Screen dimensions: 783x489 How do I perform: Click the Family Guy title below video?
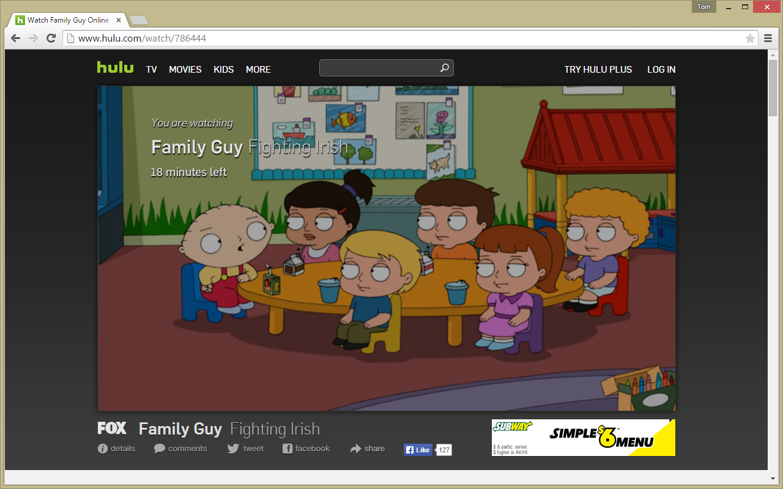[x=180, y=429]
